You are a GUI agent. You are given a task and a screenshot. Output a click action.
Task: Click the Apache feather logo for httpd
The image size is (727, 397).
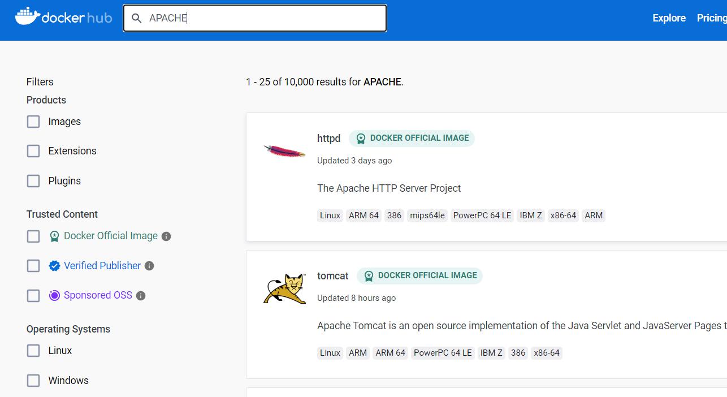[284, 149]
